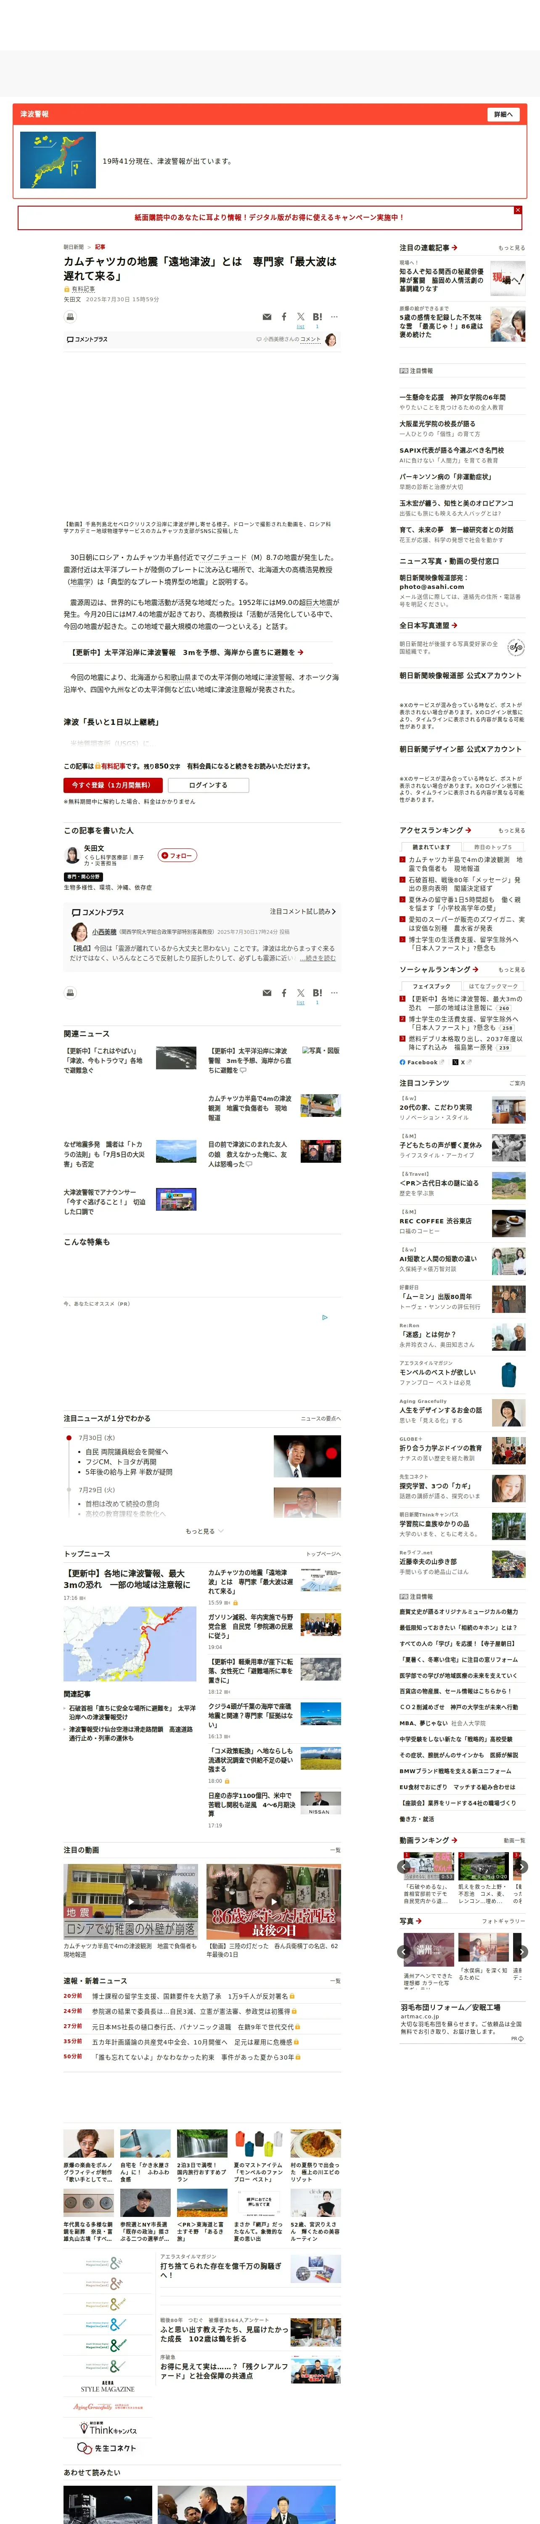Bookmark on Hatena using lower B! icon
Image resolution: width=540 pixels, height=2524 pixels.
[318, 992]
